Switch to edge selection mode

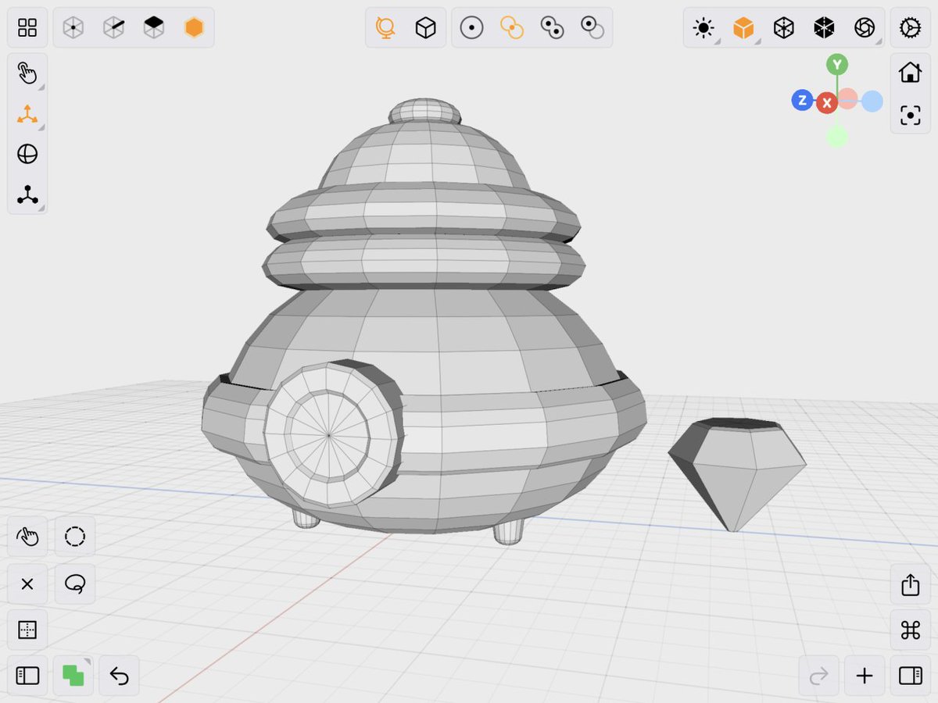[114, 28]
